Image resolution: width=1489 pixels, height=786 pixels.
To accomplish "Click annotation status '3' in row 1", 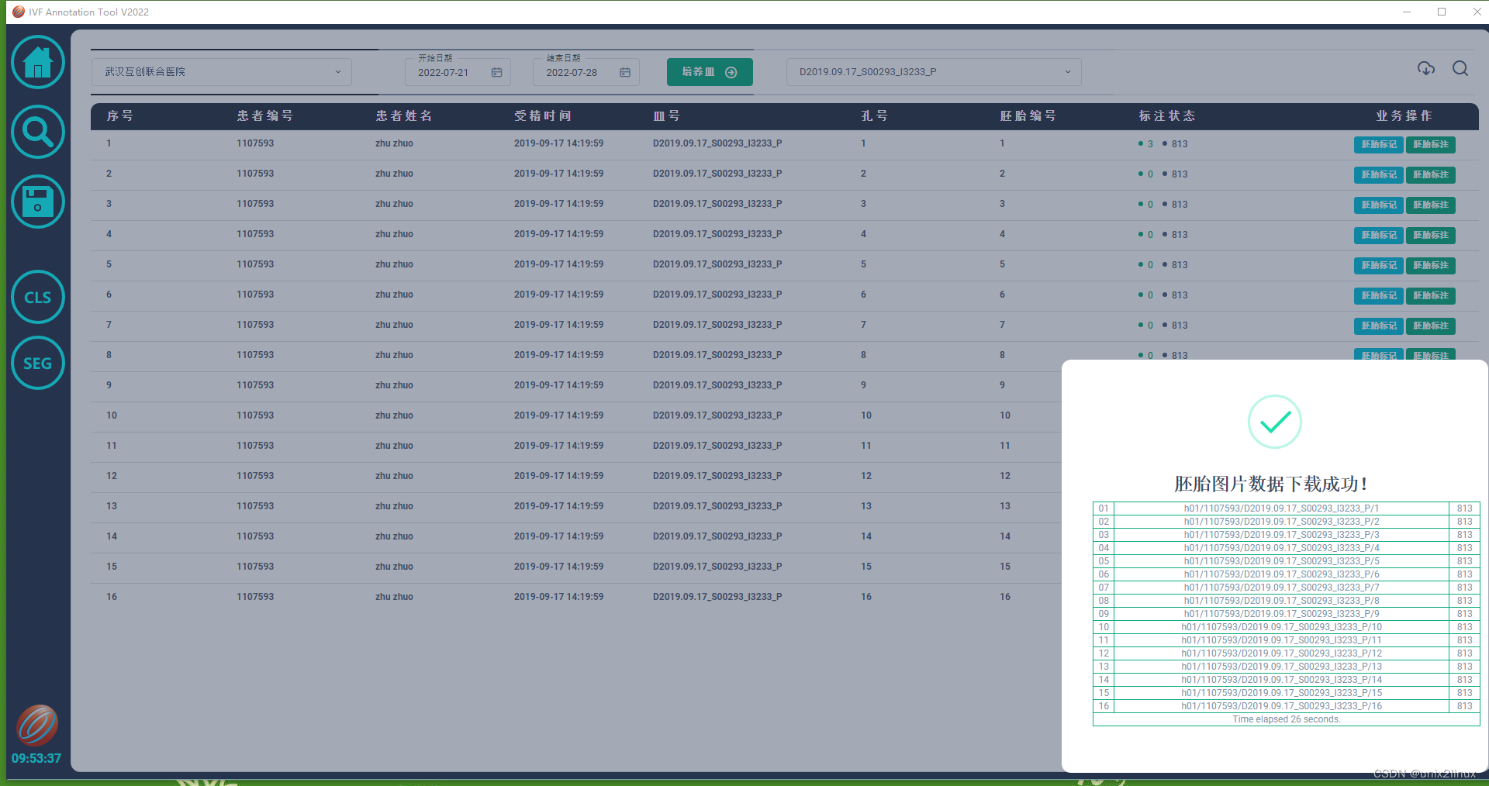I will click(x=1150, y=144).
